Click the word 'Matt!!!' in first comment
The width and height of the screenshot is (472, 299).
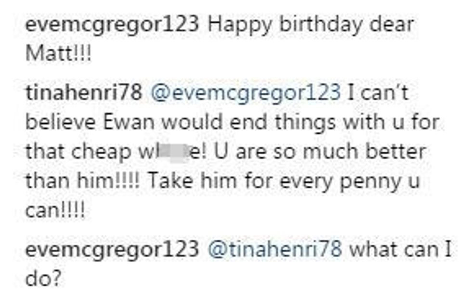58,53
